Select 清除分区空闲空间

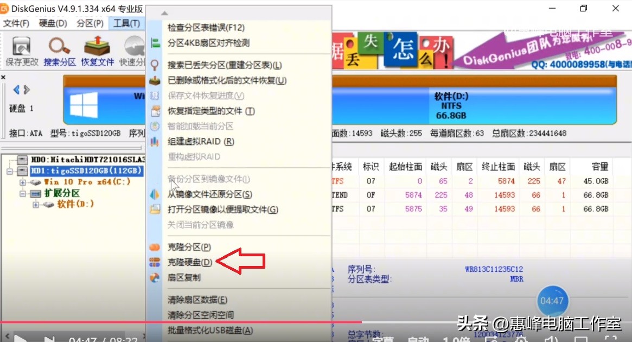pyautogui.click(x=200, y=315)
